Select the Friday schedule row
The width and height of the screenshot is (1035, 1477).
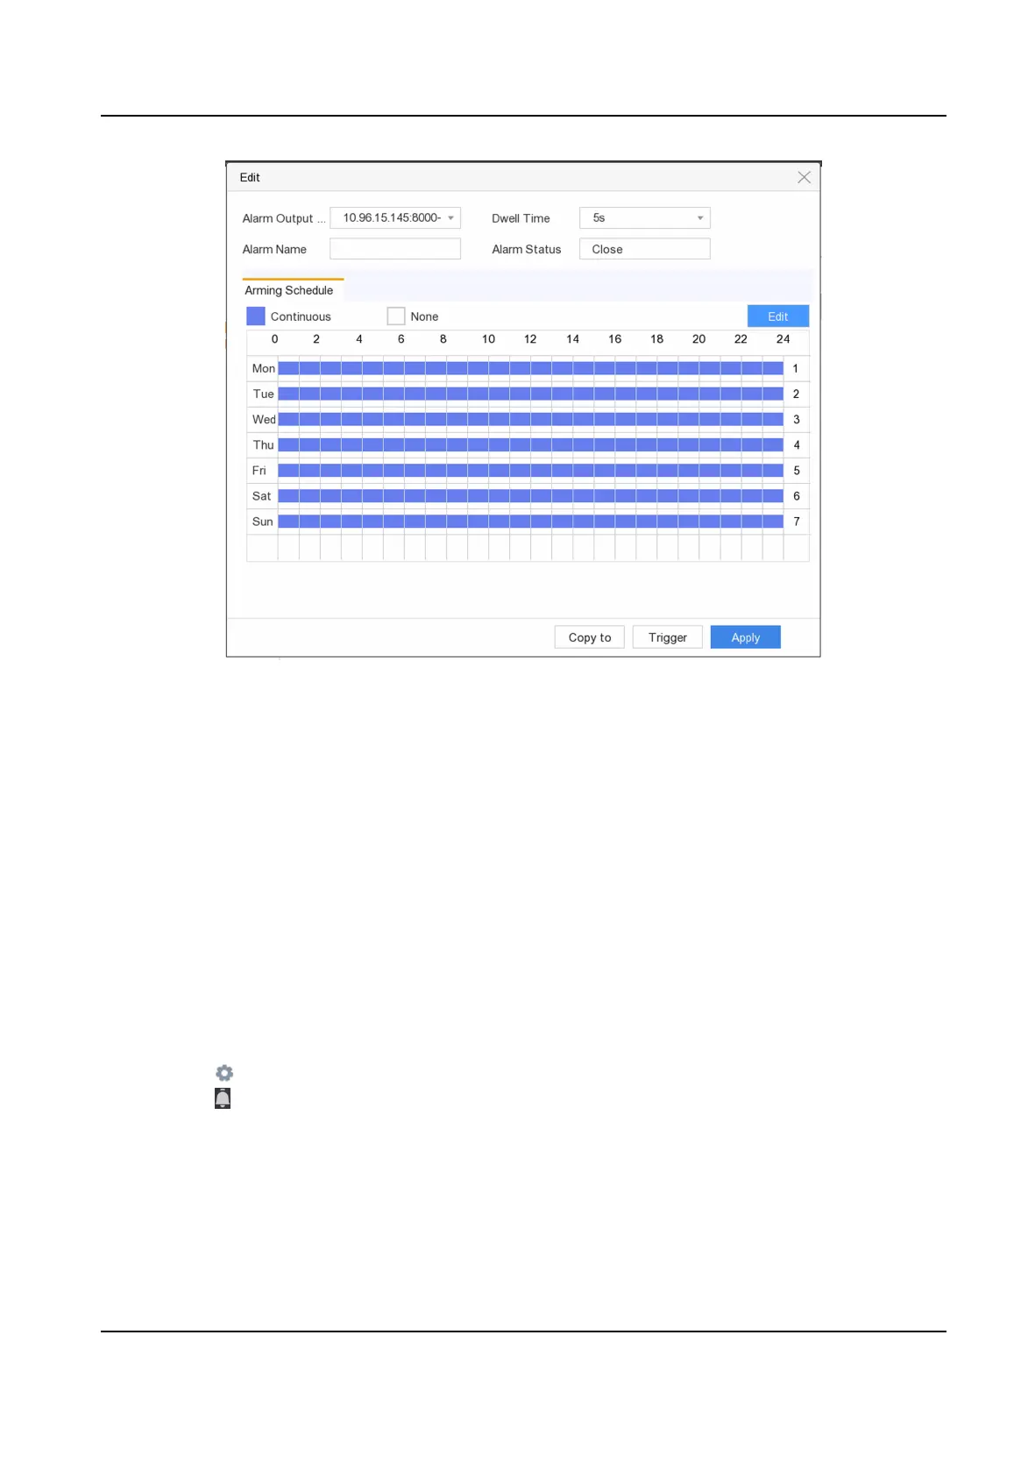(x=530, y=471)
